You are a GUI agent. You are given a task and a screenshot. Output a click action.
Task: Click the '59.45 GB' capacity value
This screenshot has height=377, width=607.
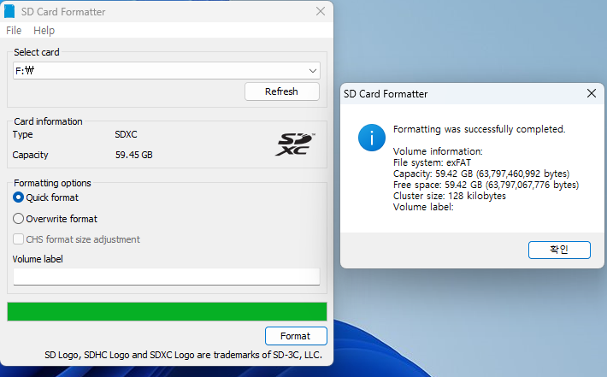(134, 155)
